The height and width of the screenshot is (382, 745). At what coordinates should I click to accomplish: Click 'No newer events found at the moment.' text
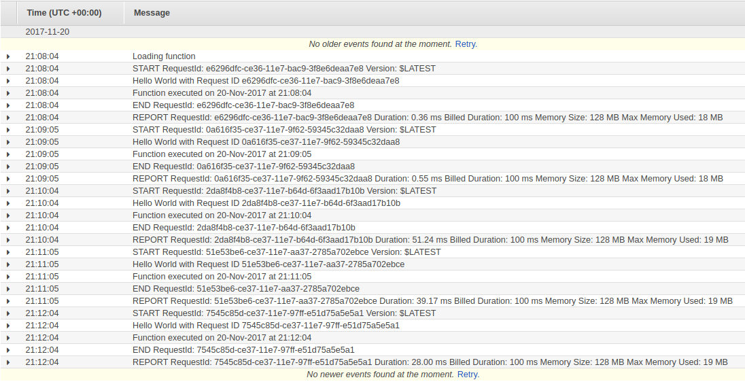click(380, 375)
